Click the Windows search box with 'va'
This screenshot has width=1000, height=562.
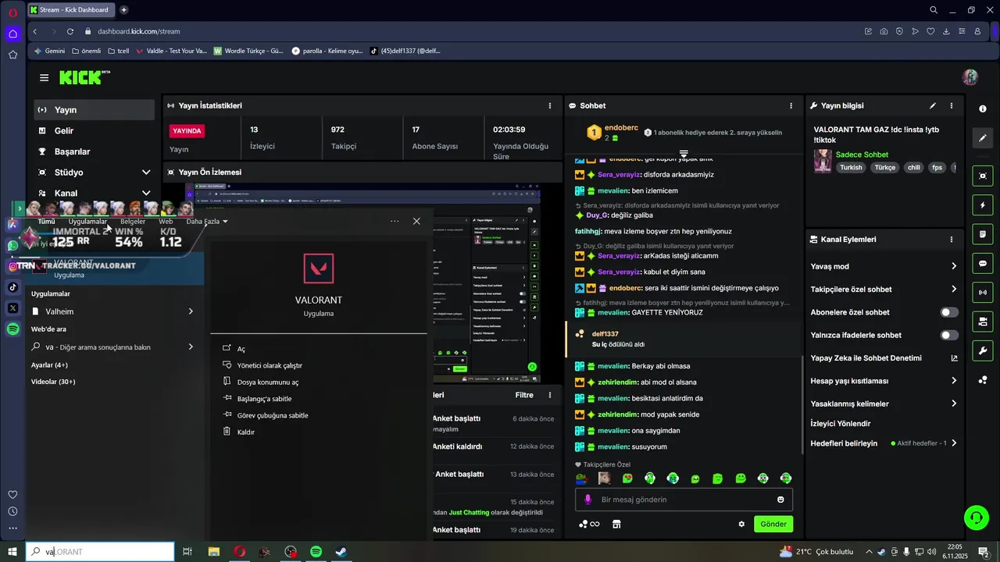tap(100, 552)
